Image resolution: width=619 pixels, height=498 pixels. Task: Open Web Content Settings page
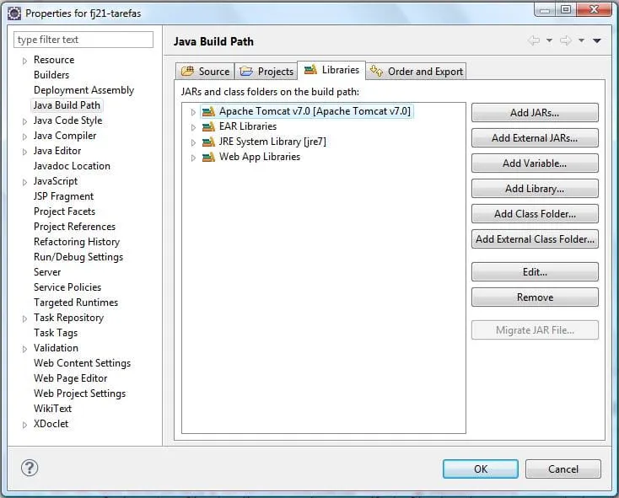[82, 363]
